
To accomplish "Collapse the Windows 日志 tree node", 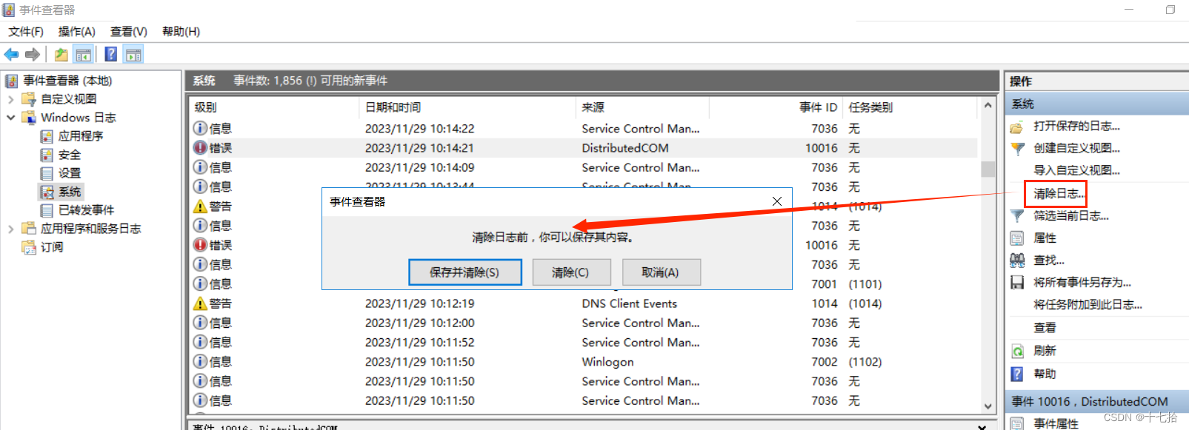I will (x=10, y=118).
